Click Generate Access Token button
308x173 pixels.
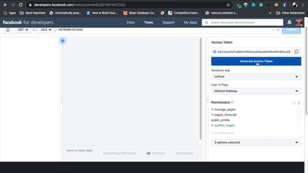[256, 61]
